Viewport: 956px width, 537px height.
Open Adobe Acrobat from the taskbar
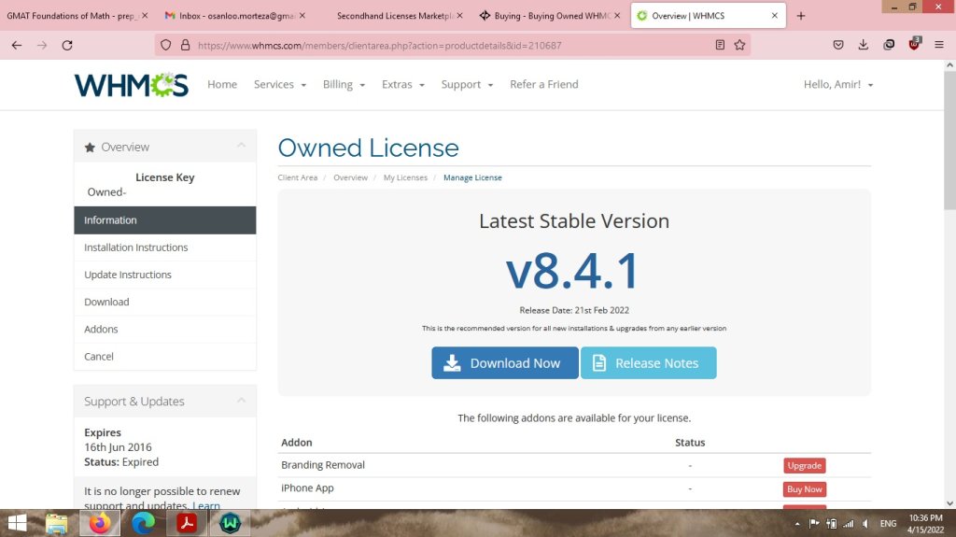[187, 523]
